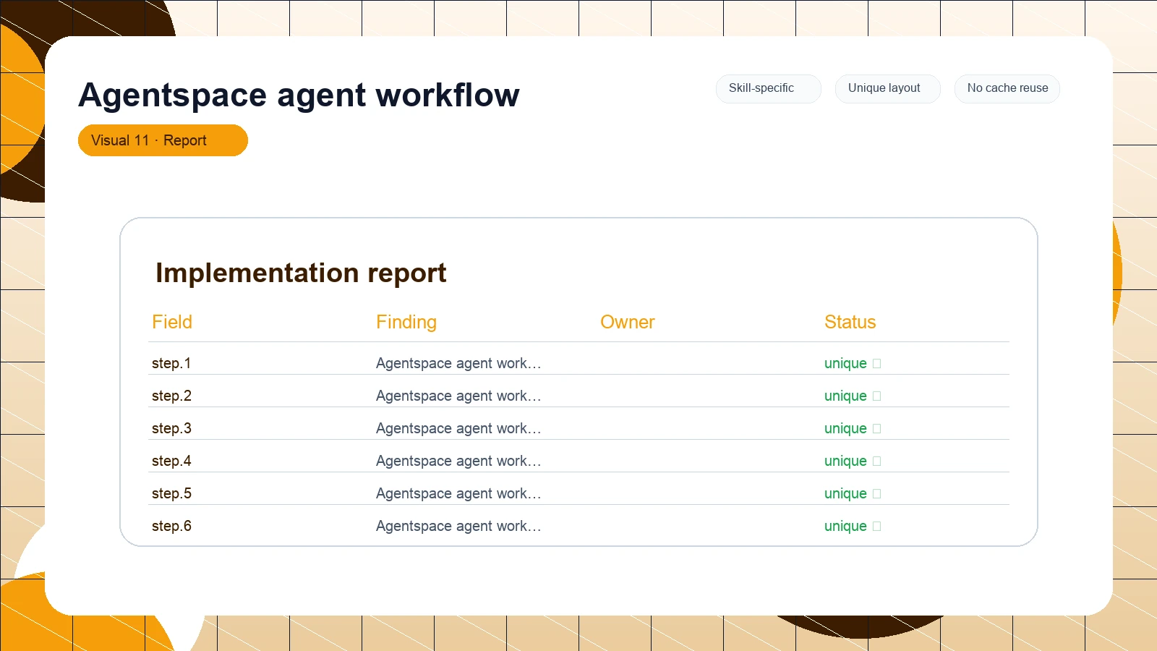The height and width of the screenshot is (651, 1157).
Task: Click the small box icon in step.5 row
Action: (877, 494)
